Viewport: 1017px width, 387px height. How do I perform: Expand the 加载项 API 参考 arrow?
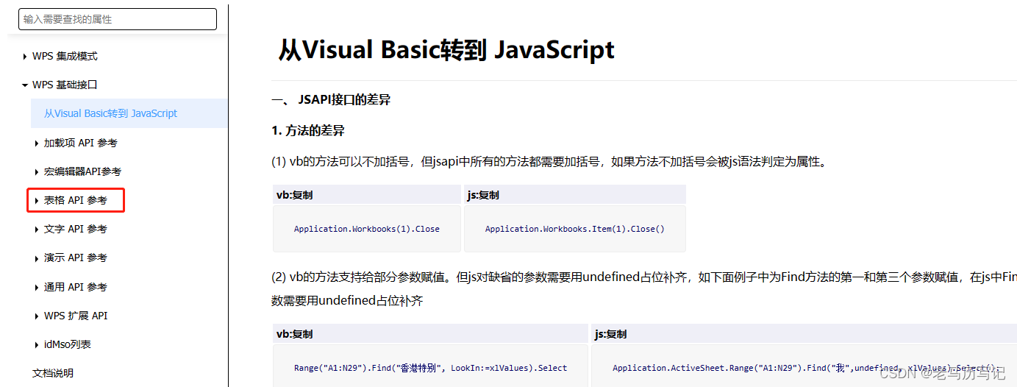37,143
